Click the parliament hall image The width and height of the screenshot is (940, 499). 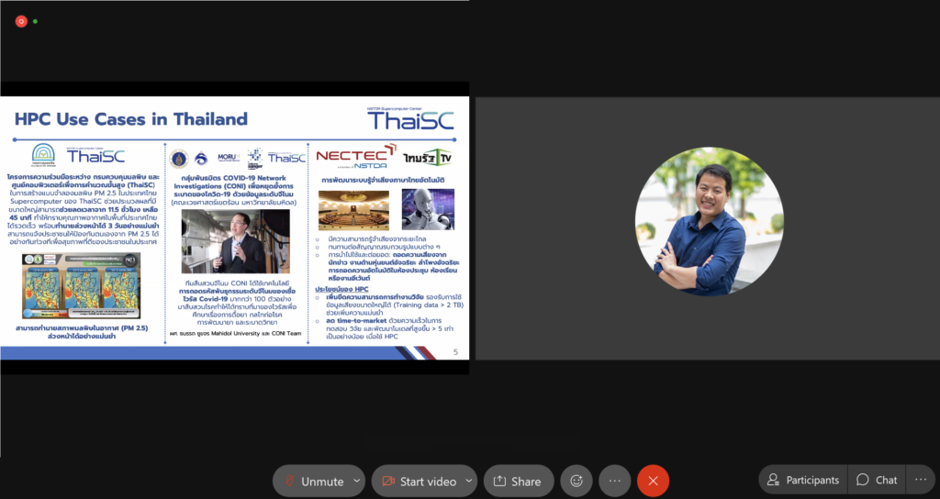point(353,211)
